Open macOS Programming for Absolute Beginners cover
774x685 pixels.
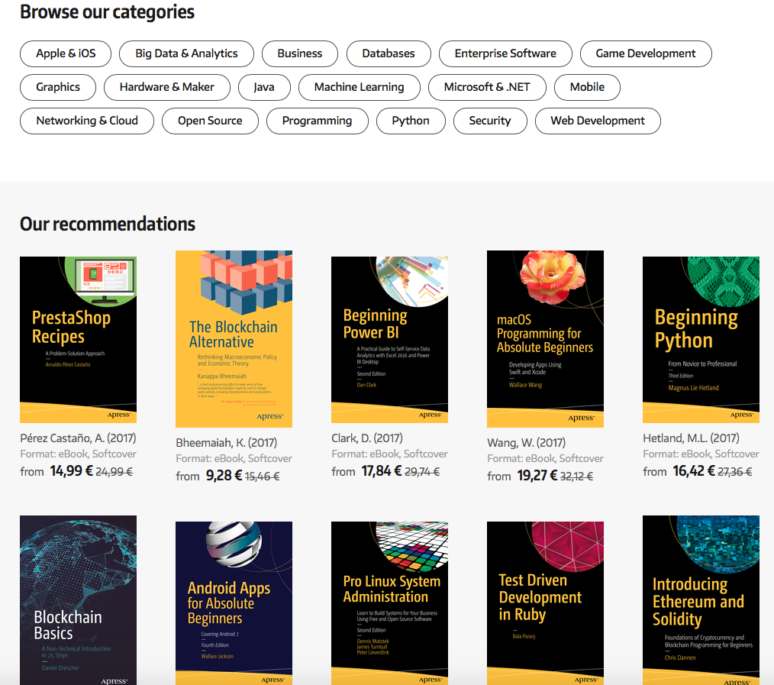tap(545, 339)
